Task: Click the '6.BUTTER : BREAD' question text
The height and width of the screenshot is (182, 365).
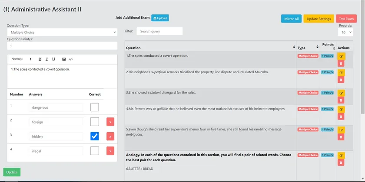Action: [139, 169]
